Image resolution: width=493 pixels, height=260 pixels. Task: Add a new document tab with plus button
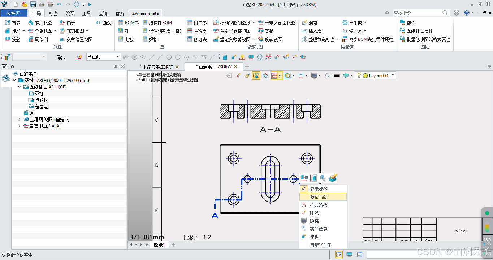pos(247,66)
